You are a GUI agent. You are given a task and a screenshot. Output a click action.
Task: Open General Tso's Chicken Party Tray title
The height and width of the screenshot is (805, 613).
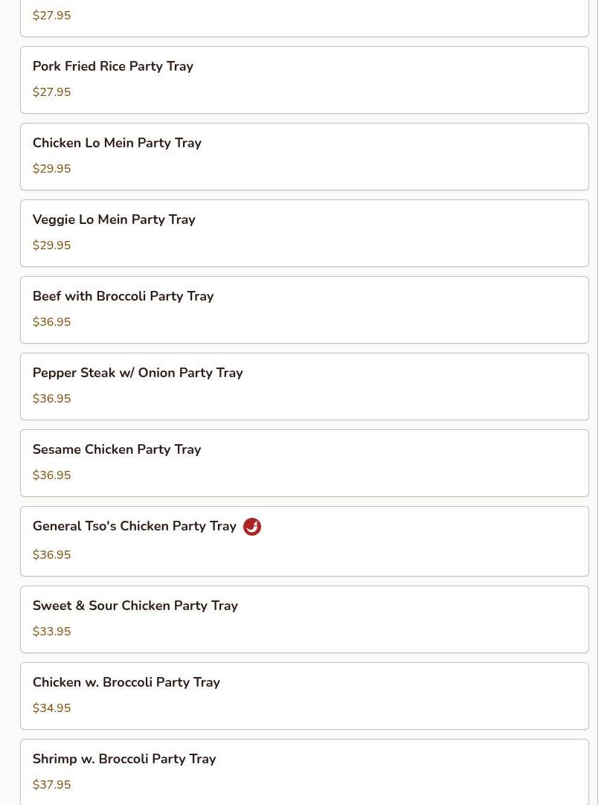(135, 526)
